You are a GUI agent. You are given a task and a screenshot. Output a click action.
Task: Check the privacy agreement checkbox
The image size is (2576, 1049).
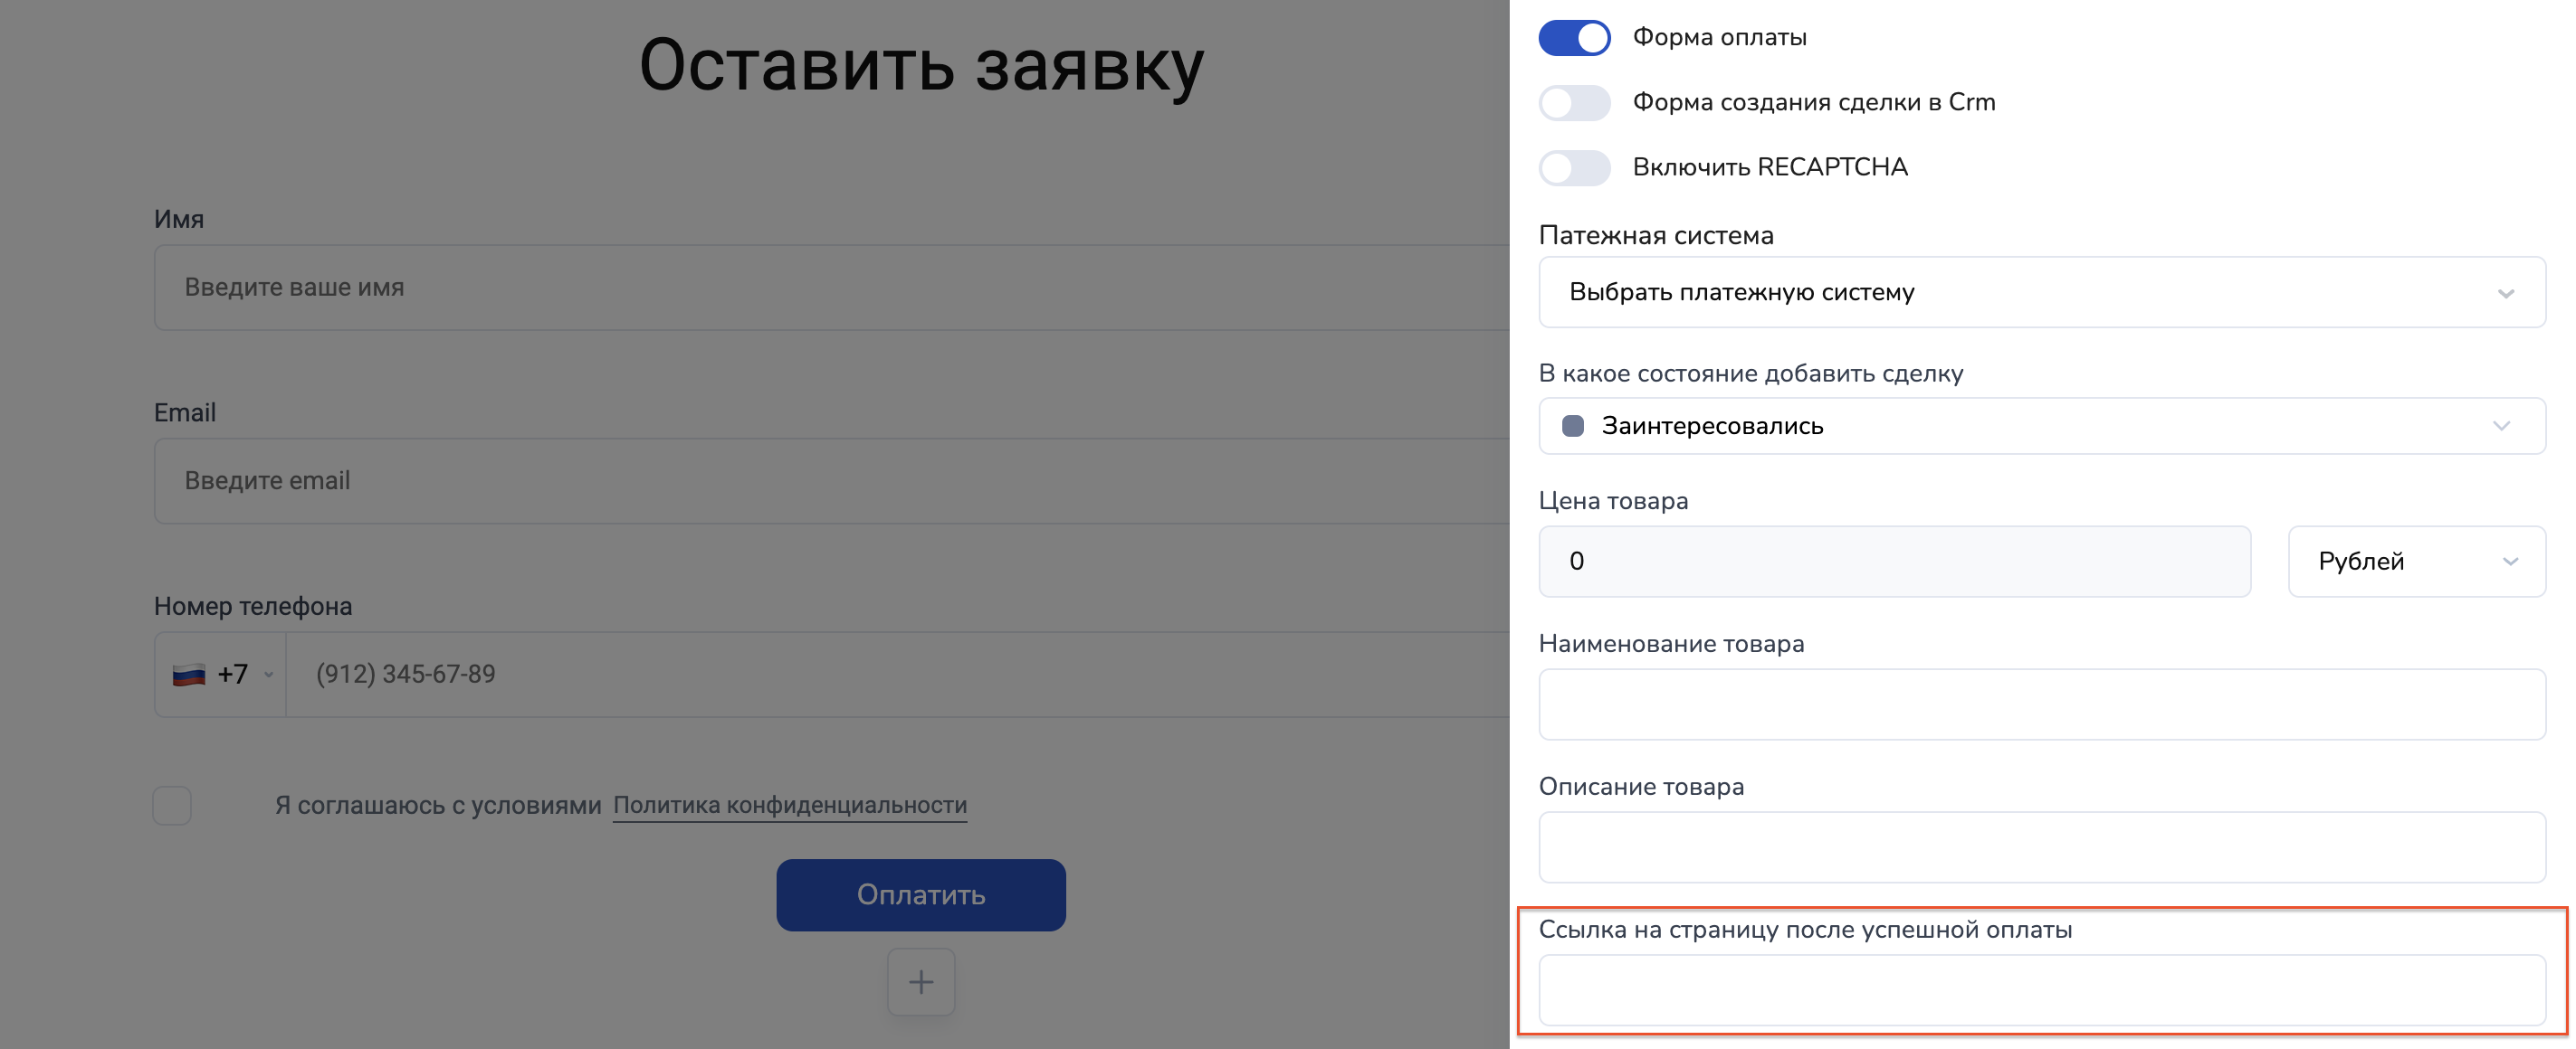click(172, 805)
